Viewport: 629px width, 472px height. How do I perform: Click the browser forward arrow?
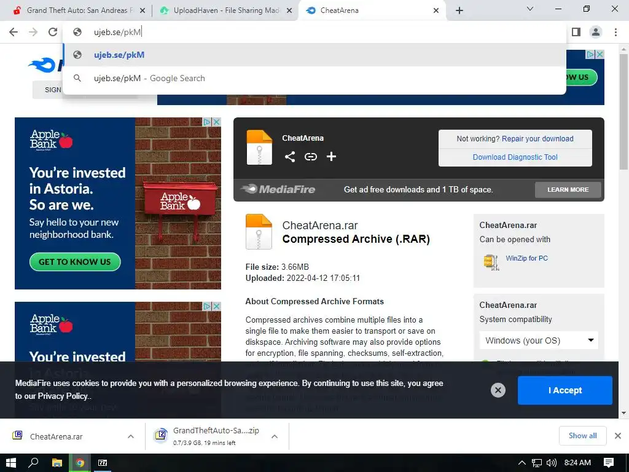[33, 32]
